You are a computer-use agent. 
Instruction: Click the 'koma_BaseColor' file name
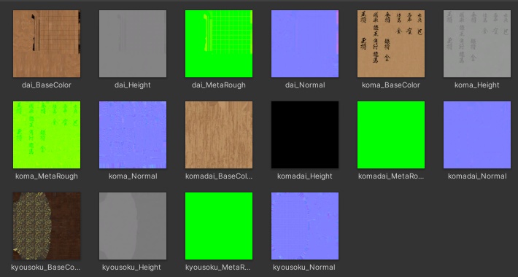pos(391,85)
